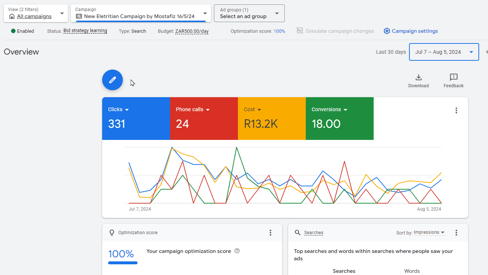Click the blue pencil edit button
This screenshot has width=488, height=275.
click(x=113, y=80)
